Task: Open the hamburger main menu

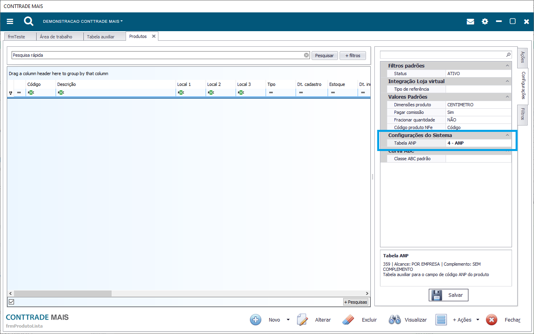Action: (10, 22)
